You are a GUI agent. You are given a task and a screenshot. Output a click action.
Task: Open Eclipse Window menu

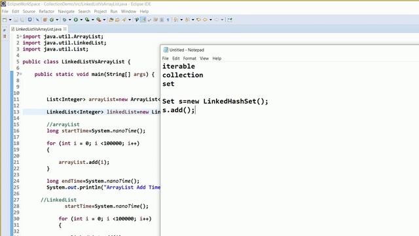128,12
